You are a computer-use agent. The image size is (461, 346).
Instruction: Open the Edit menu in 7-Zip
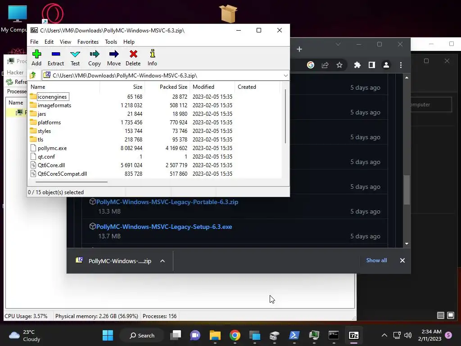[x=49, y=42]
